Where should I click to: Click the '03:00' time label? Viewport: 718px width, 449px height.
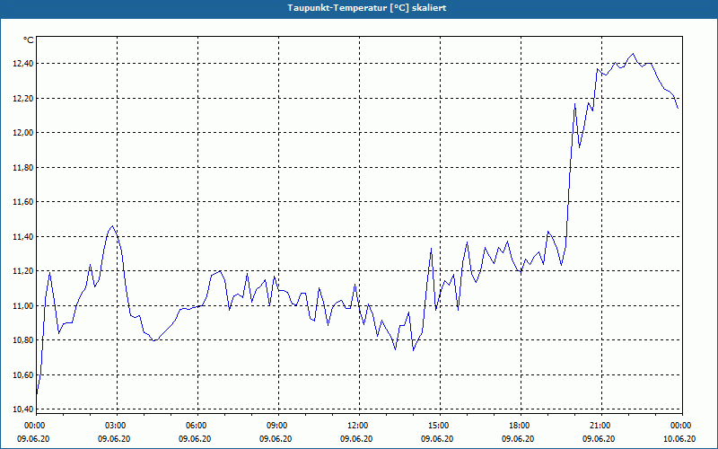click(114, 426)
